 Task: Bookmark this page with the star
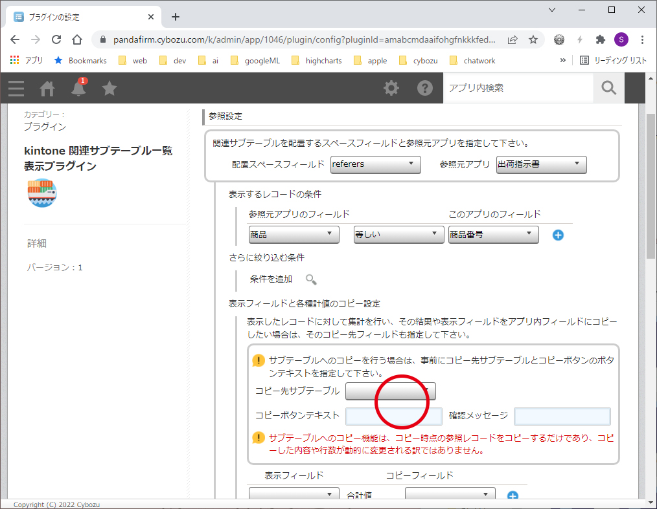pos(533,39)
